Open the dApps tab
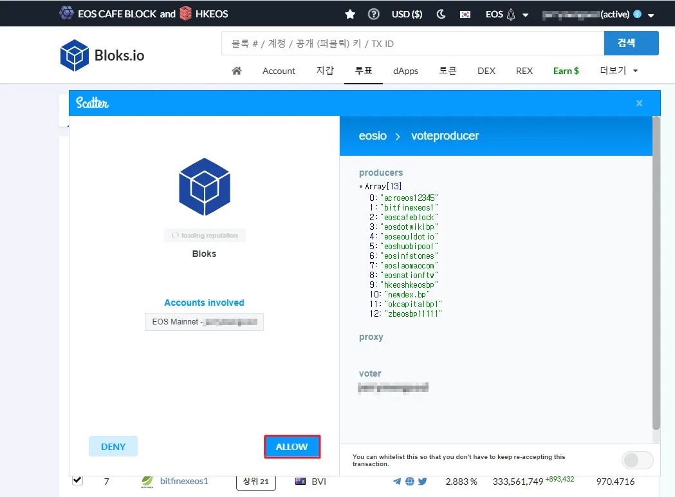 405,71
